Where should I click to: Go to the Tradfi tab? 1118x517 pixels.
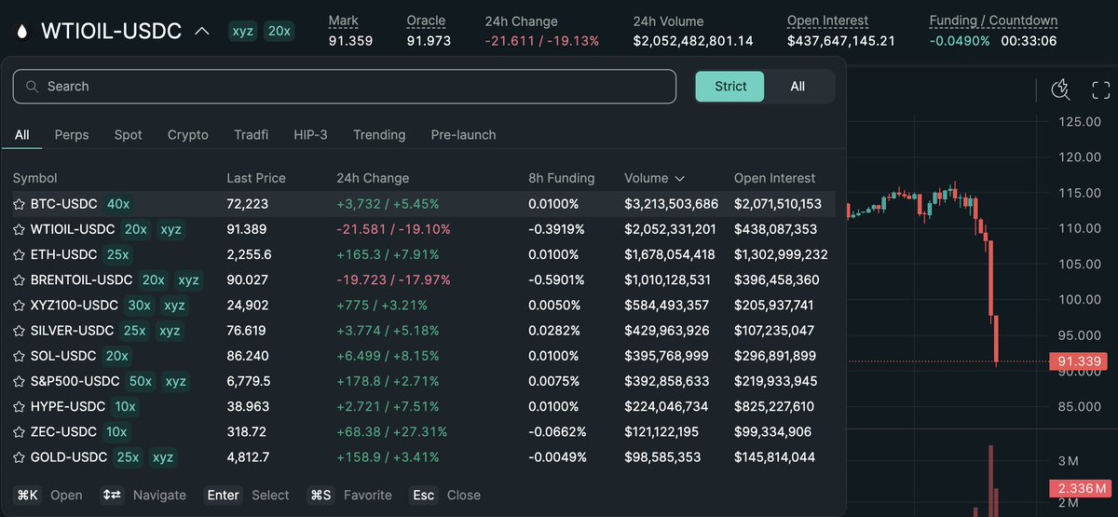click(x=252, y=135)
